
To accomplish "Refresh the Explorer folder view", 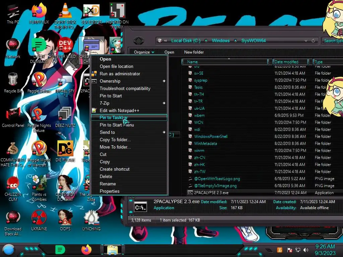I will tap(313, 41).
